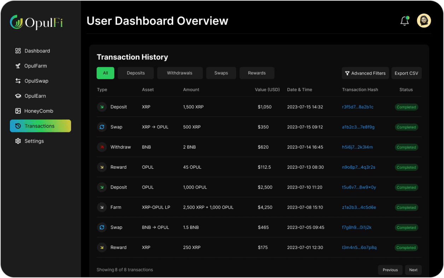The height and width of the screenshot is (278, 444).
Task: Open transaction hash f7g8h9...0i1j2k
Action: [357, 227]
